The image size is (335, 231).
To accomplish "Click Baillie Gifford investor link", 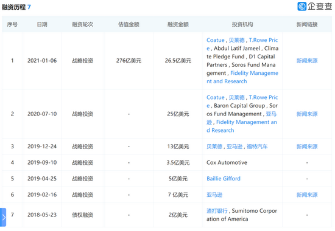I will [224, 179].
